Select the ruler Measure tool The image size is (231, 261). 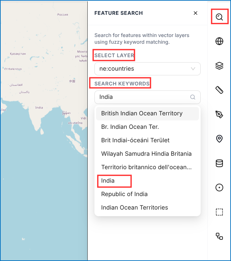[219, 90]
